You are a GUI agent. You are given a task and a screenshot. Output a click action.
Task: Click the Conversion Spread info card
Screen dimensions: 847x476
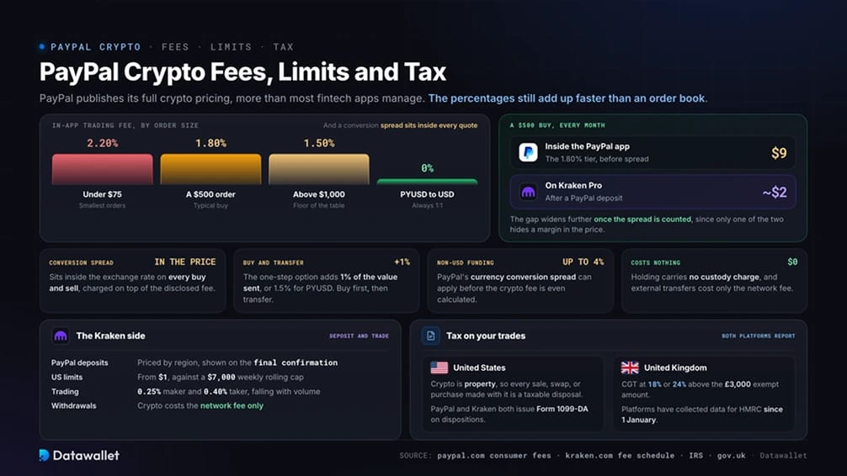coord(132,281)
